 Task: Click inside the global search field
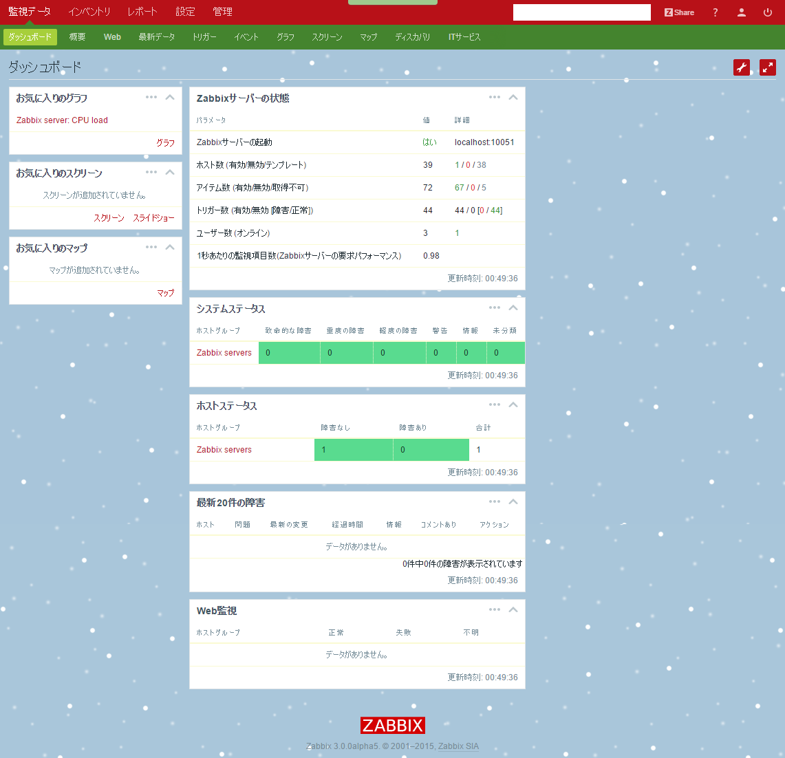pyautogui.click(x=581, y=12)
